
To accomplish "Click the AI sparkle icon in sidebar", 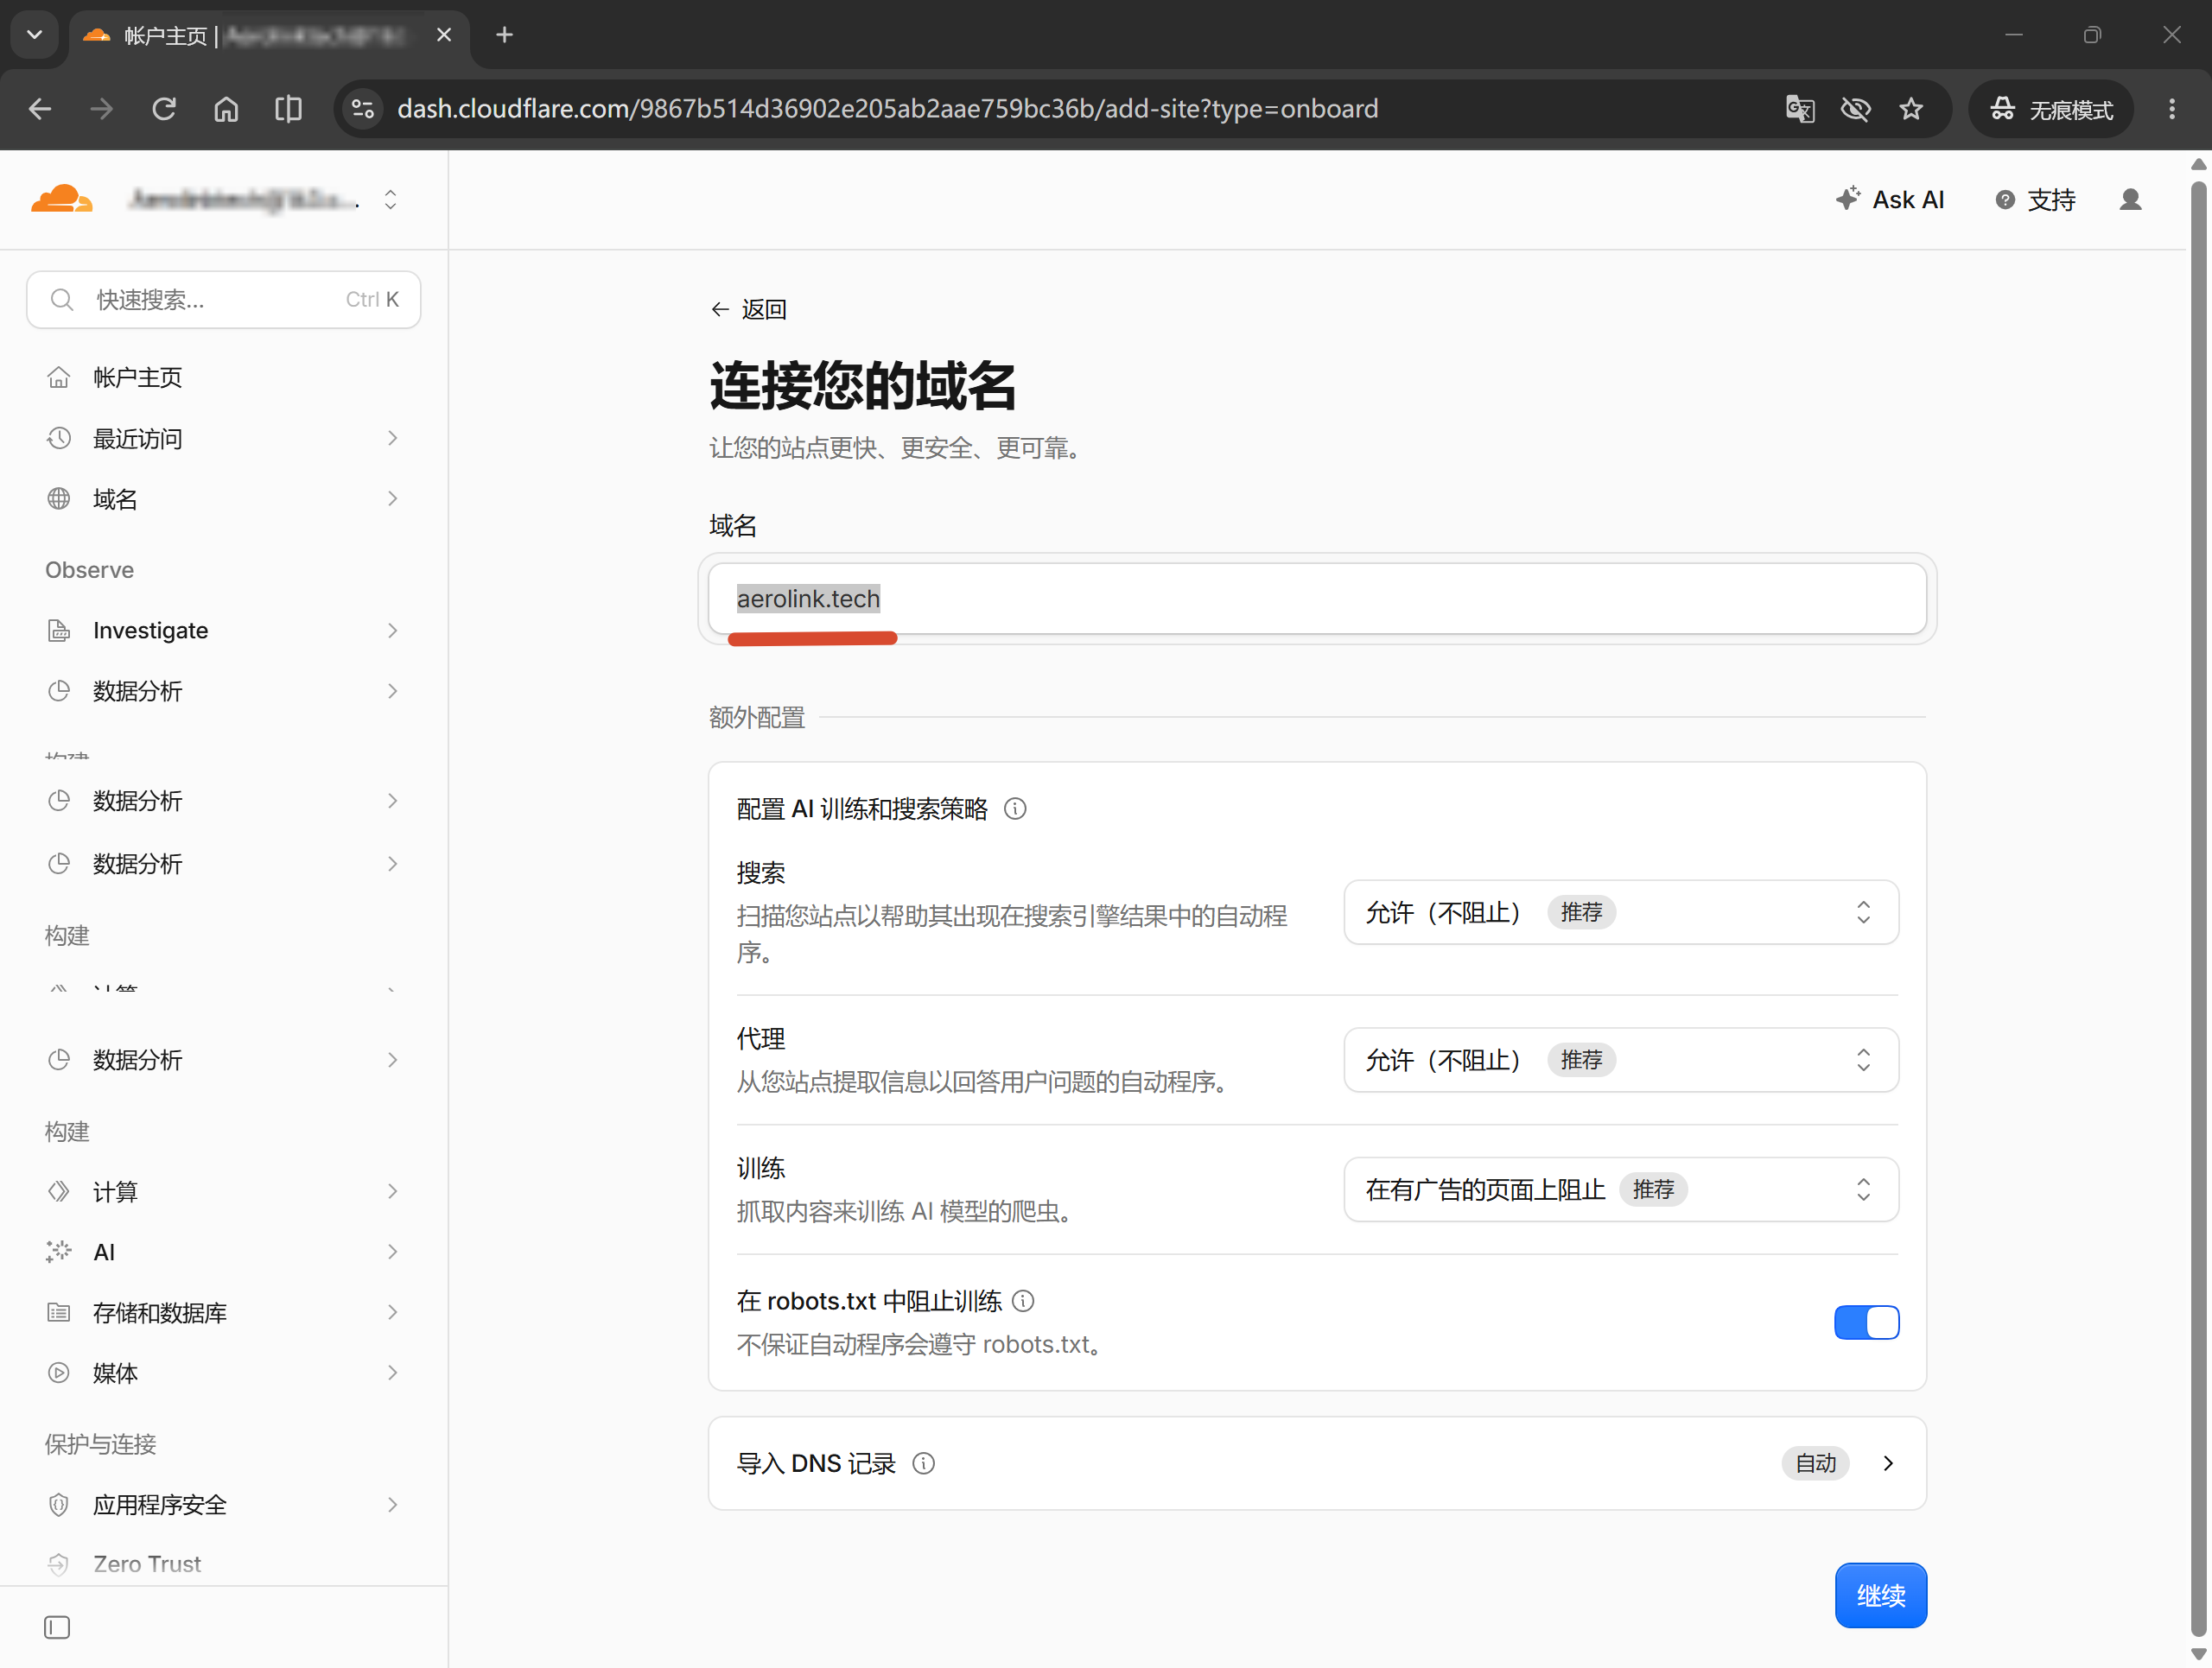I will (x=59, y=1252).
